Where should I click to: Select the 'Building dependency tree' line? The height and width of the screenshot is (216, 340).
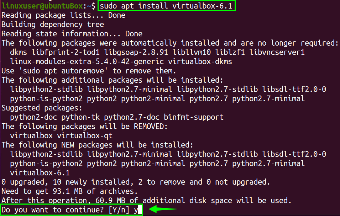53,25
